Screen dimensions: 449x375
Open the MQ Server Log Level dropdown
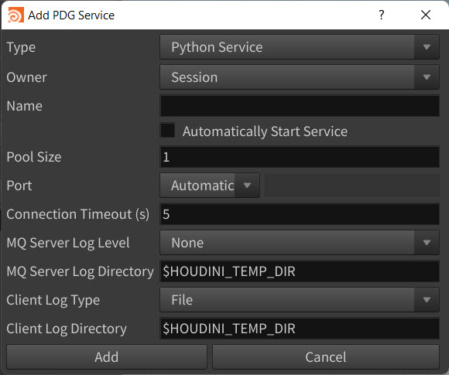point(300,243)
